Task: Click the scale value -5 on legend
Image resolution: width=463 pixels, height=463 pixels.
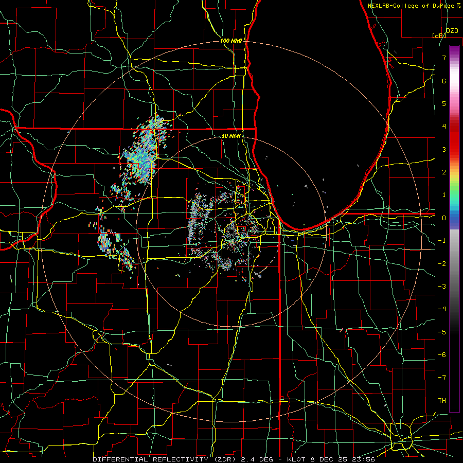Action: [442, 332]
